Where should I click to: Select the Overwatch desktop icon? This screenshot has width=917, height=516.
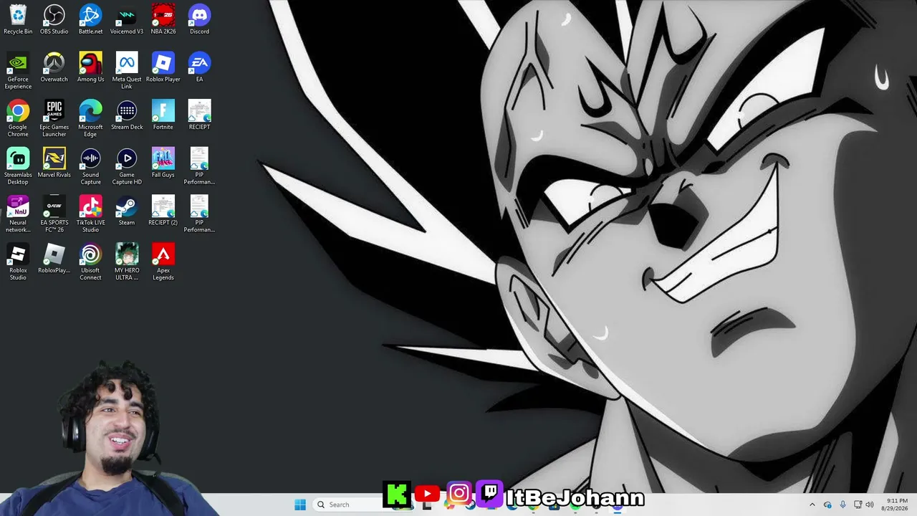[54, 67]
